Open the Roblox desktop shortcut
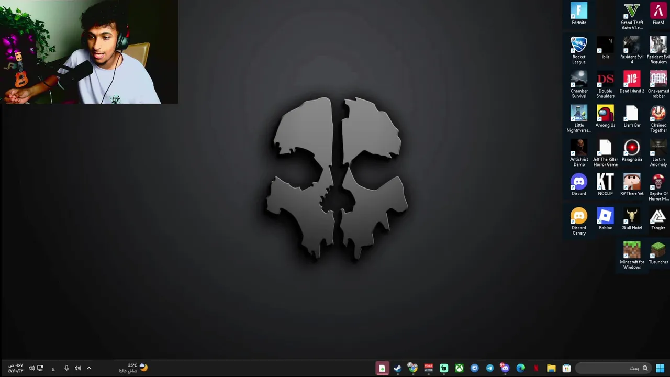The height and width of the screenshot is (377, 670). [x=605, y=218]
